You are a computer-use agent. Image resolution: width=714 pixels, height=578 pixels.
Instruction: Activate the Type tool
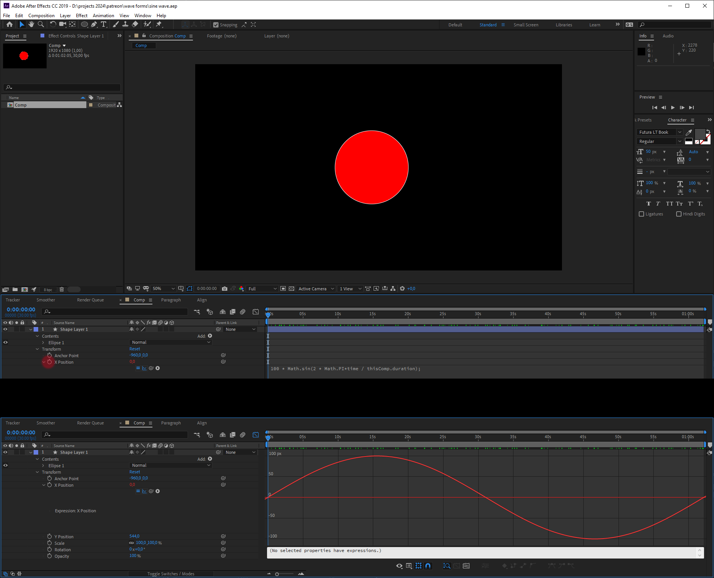(104, 24)
